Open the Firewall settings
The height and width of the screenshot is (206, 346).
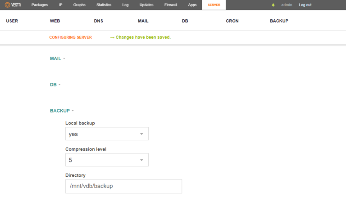click(x=171, y=5)
